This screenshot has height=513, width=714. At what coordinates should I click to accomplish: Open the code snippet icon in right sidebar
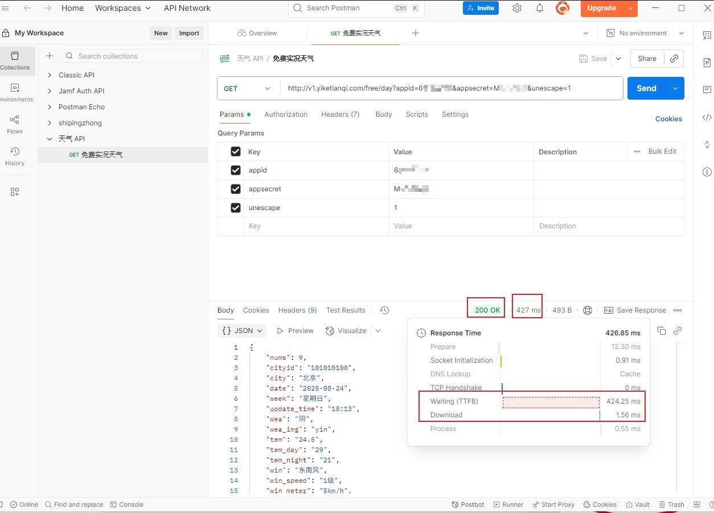tap(707, 117)
